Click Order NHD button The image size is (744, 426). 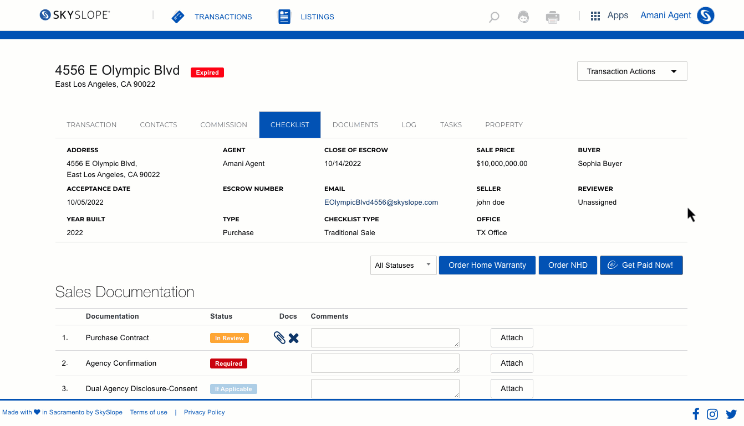568,265
